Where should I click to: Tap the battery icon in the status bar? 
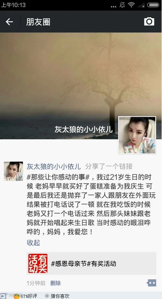point(153,5)
